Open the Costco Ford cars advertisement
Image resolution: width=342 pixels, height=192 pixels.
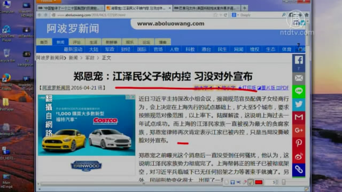[87, 125]
